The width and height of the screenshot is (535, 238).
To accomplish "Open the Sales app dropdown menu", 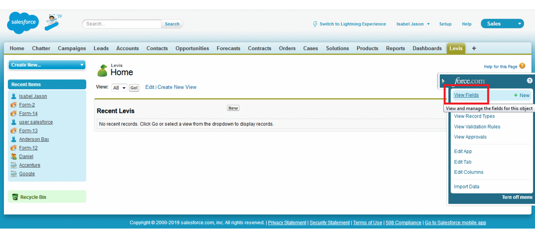I will coord(502,24).
